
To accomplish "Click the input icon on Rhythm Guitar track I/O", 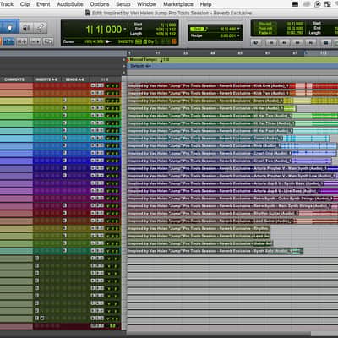I will (x=93, y=213).
